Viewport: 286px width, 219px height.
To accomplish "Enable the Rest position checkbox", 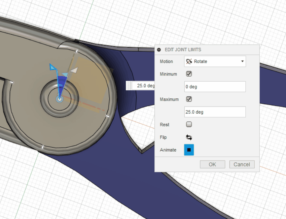I will [x=189, y=124].
